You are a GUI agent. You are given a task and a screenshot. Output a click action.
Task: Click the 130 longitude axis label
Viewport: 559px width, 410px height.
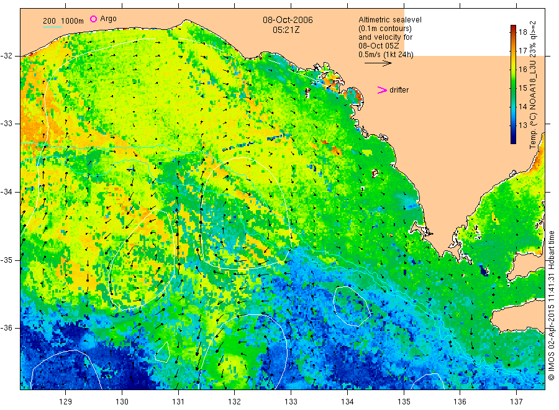[x=122, y=402]
